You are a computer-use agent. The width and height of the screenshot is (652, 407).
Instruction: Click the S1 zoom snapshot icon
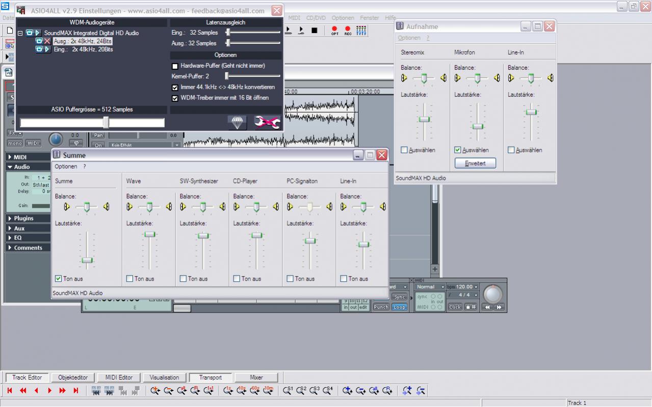click(288, 391)
